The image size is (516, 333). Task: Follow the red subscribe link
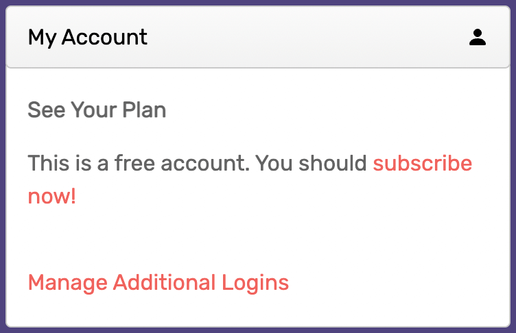[x=423, y=163]
